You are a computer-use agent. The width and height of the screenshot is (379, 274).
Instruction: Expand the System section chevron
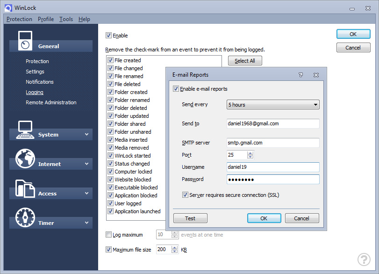pos(86,135)
